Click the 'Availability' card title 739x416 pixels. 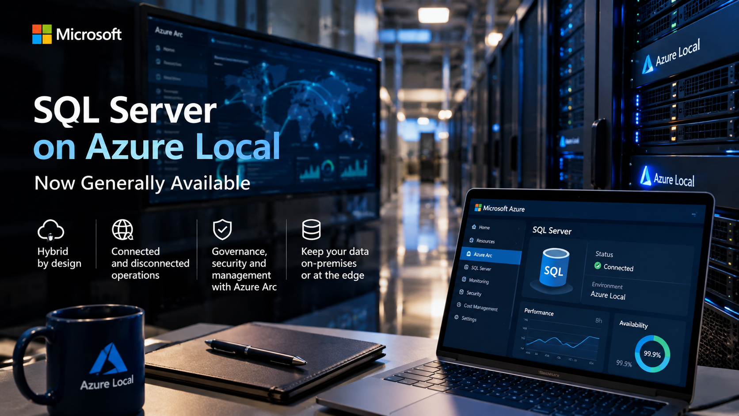633,324
